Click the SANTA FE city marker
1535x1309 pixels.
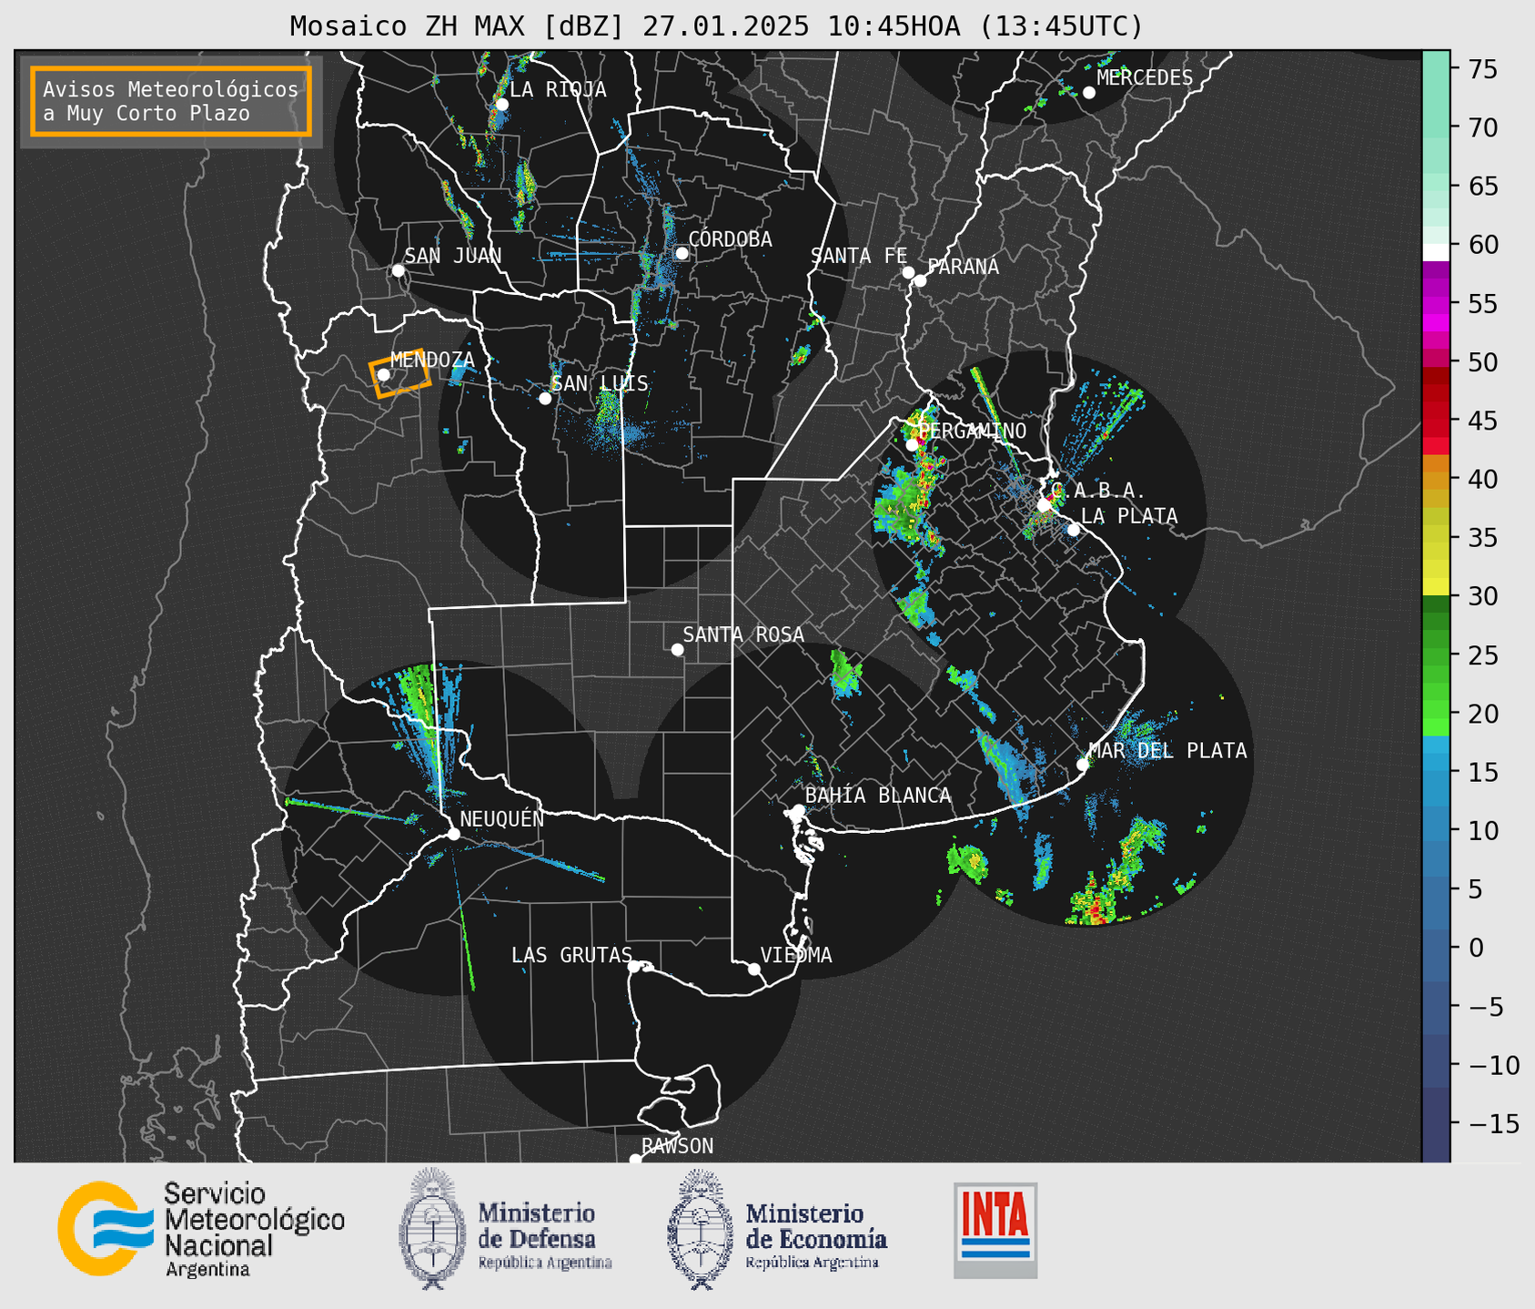[908, 272]
